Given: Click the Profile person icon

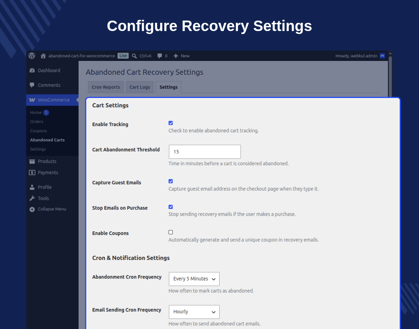Looking at the screenshot, I should point(32,187).
